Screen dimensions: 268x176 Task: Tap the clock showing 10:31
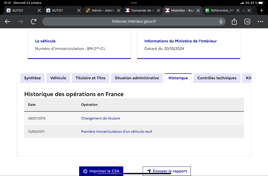click(x=7, y=3)
